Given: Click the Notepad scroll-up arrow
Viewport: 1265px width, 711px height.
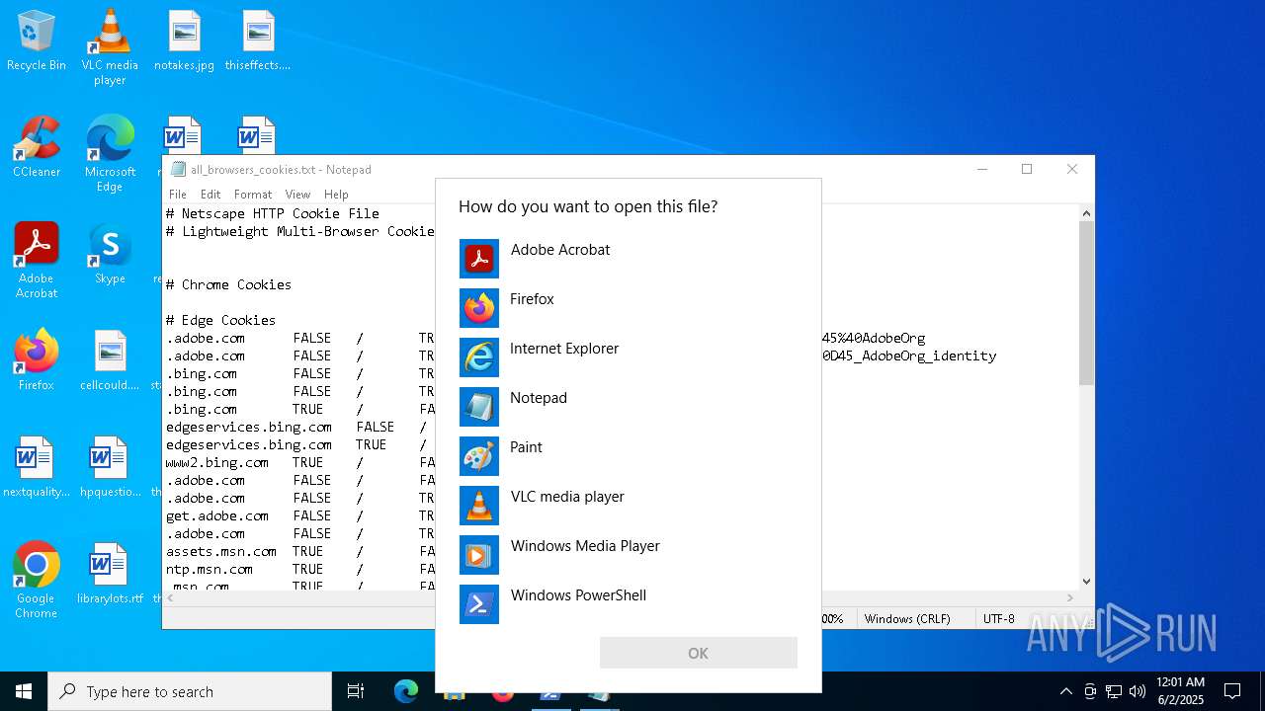Looking at the screenshot, I should (1086, 212).
